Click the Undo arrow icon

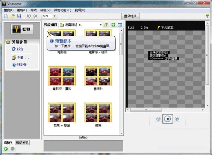coord(29,16)
